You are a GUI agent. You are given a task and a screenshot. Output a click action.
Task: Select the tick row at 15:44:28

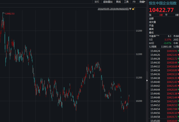point(164,59)
